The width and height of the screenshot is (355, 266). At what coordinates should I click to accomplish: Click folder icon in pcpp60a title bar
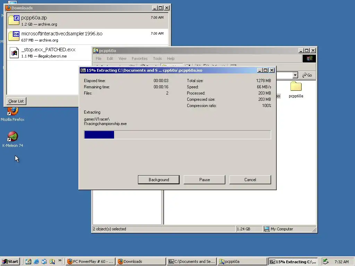[x=96, y=51]
